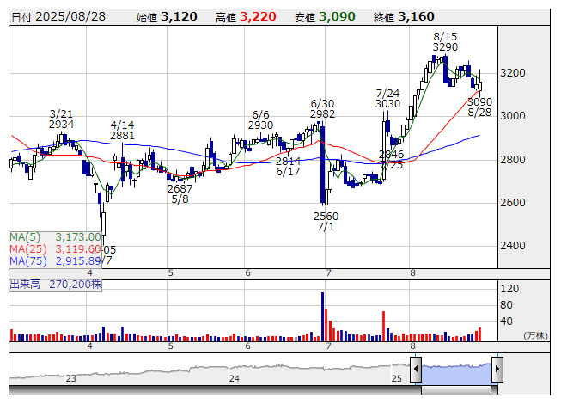The image size is (561, 404).
Task: Click the 終値 3,160 closing price
Action: click(x=404, y=17)
